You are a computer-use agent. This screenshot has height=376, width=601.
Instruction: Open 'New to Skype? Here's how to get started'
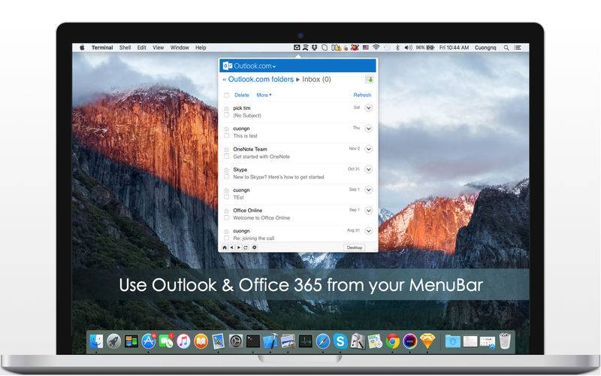(x=279, y=177)
